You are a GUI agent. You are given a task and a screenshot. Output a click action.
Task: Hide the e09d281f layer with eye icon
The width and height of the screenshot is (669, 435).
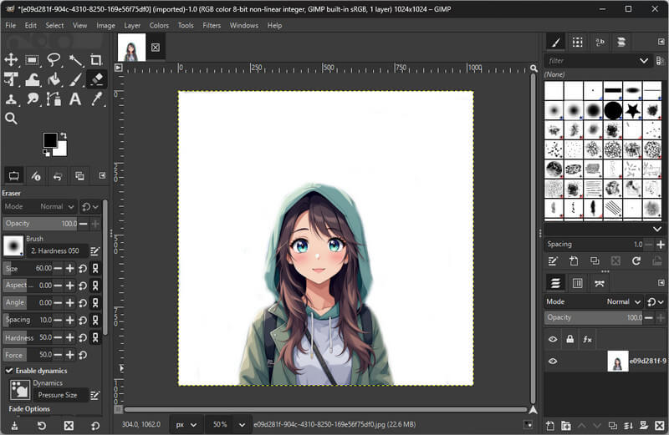(x=553, y=362)
